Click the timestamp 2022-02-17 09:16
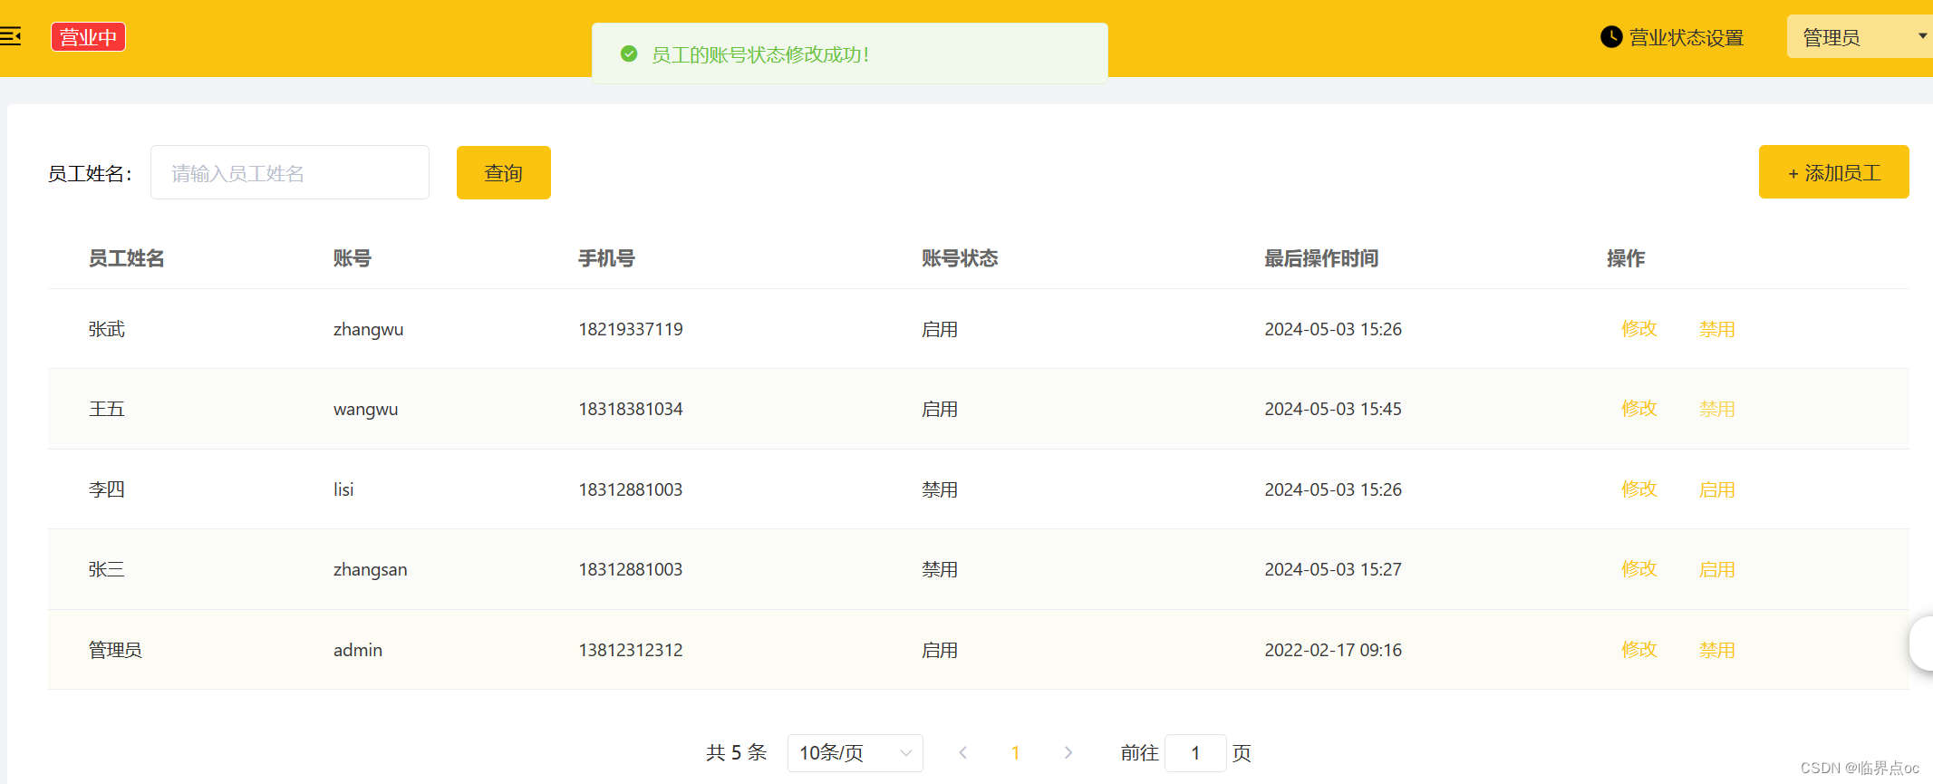This screenshot has width=1933, height=784. [x=1333, y=650]
